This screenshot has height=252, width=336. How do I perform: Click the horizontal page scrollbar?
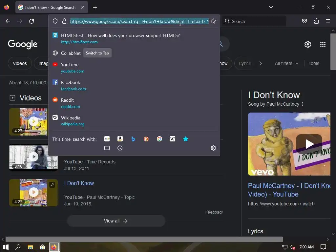click(144, 239)
